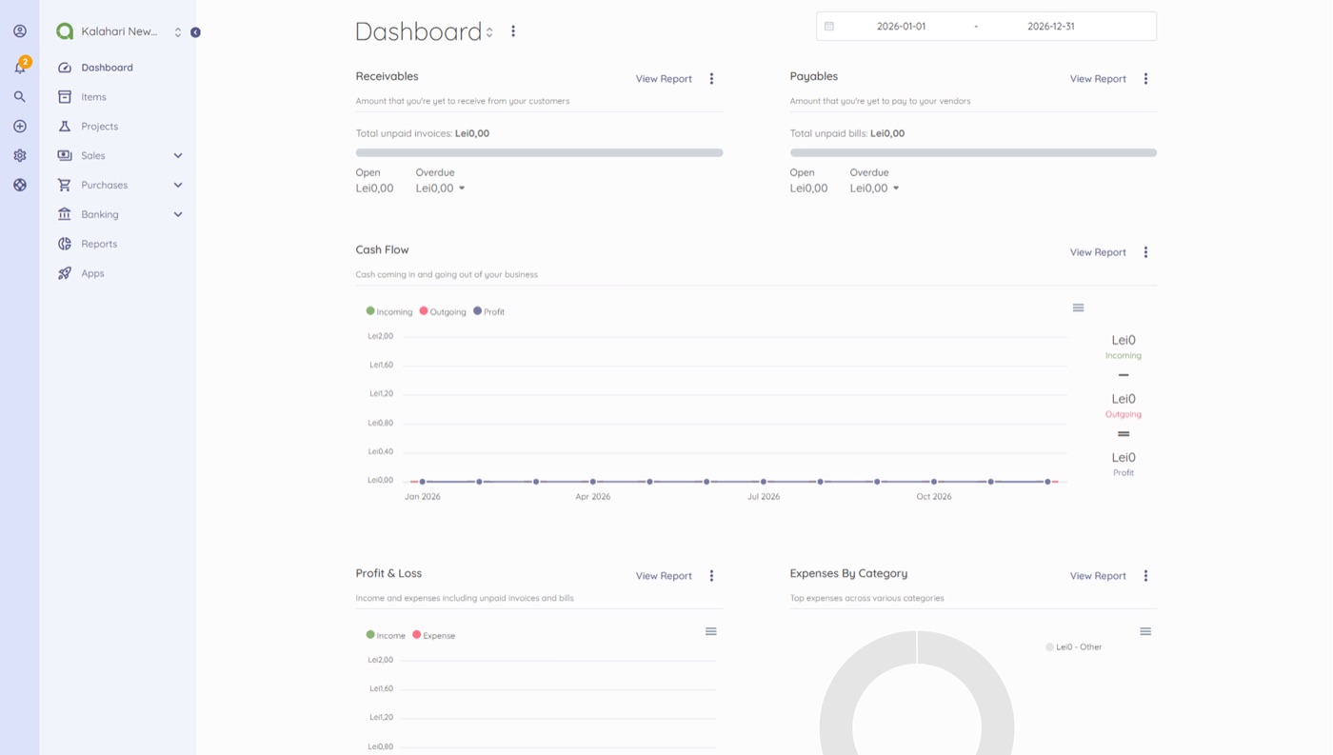
Task: Click end date 2026-12-31 field
Action: click(1051, 27)
